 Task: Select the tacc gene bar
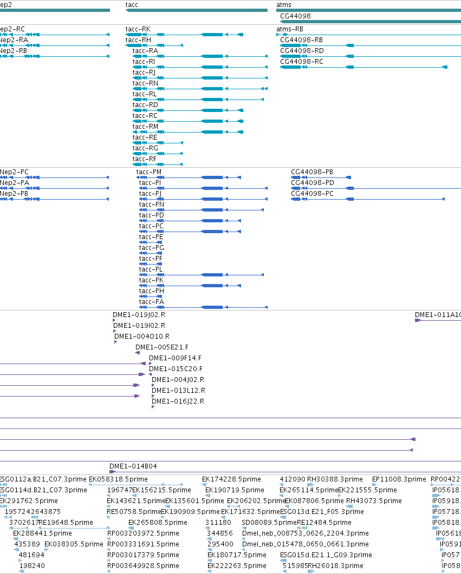coord(197,10)
